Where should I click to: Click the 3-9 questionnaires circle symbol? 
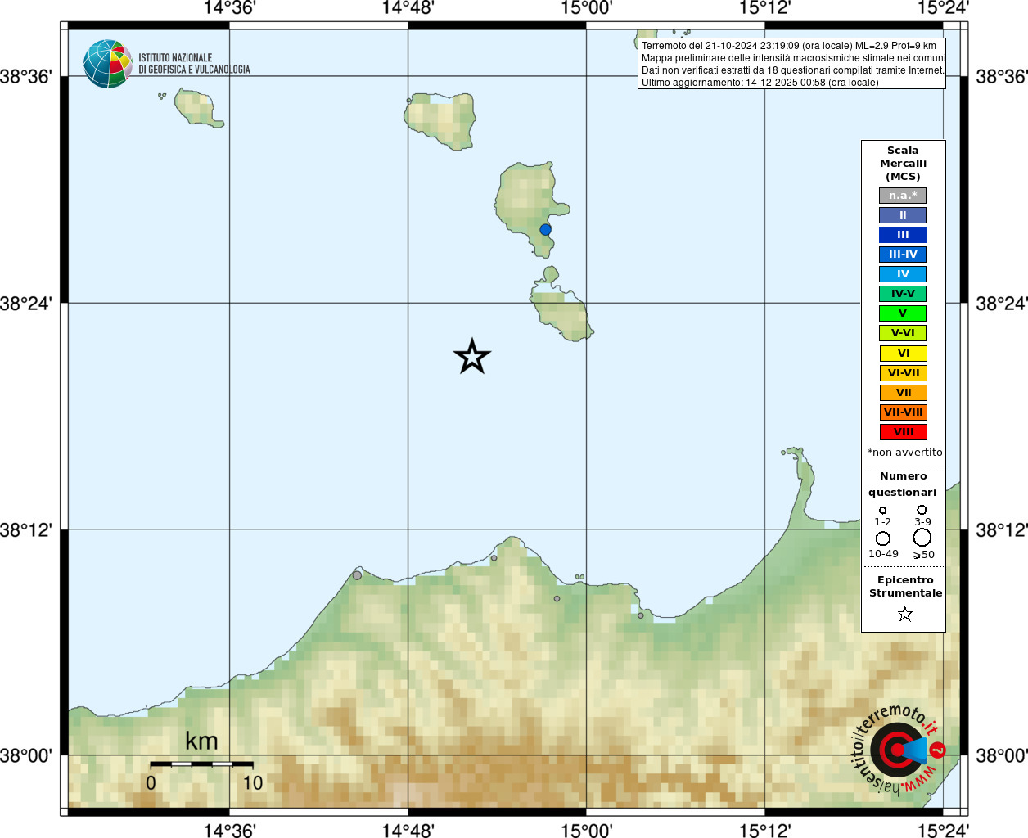pos(922,510)
